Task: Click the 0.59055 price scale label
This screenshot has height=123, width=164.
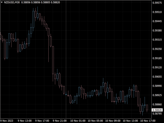Action: (x=157, y=77)
